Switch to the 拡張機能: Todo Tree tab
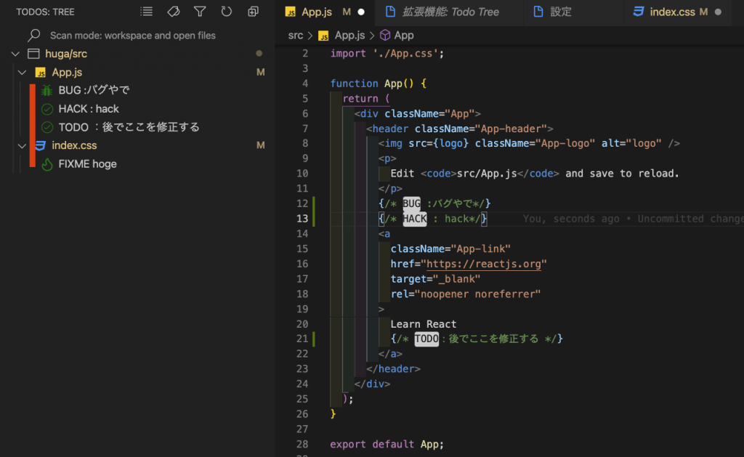This screenshot has width=744, height=457. tap(452, 12)
